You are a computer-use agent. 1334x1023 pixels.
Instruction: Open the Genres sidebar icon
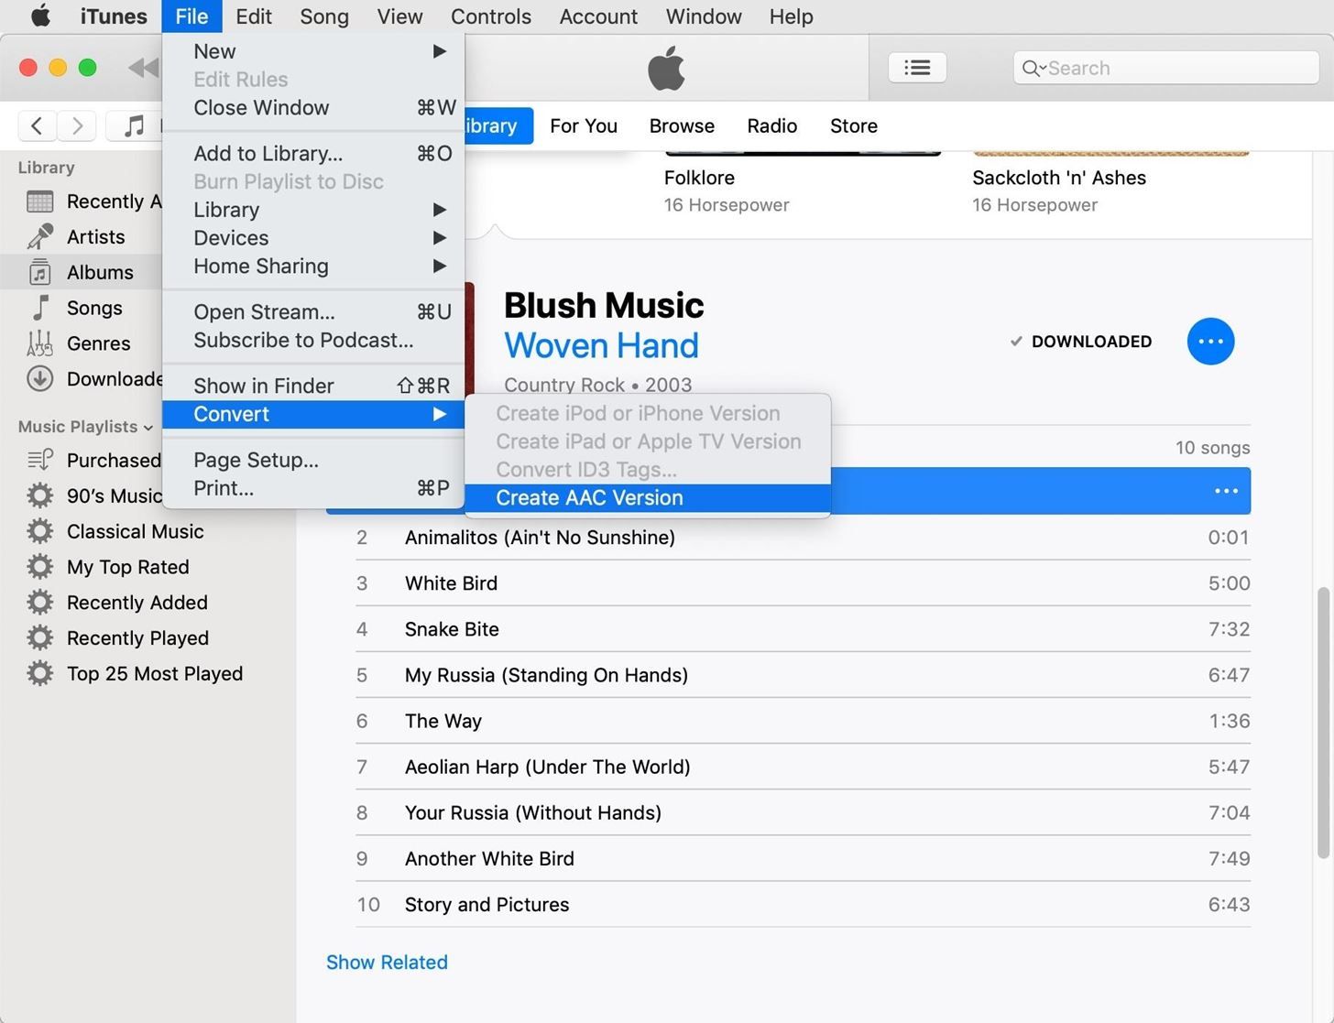(40, 343)
